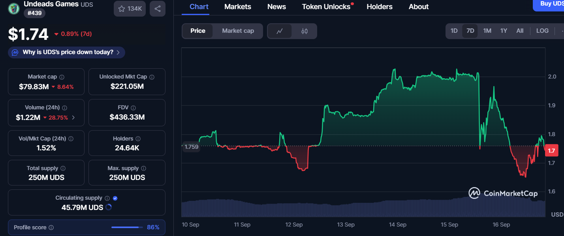
Task: Click the Circulating supply verified badge
Action: (x=115, y=198)
